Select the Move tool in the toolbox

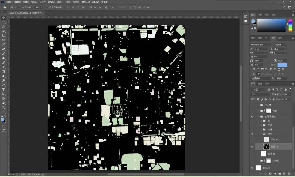point(3,18)
